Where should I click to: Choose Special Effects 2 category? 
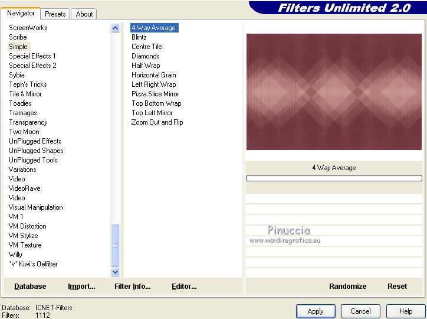(32, 66)
